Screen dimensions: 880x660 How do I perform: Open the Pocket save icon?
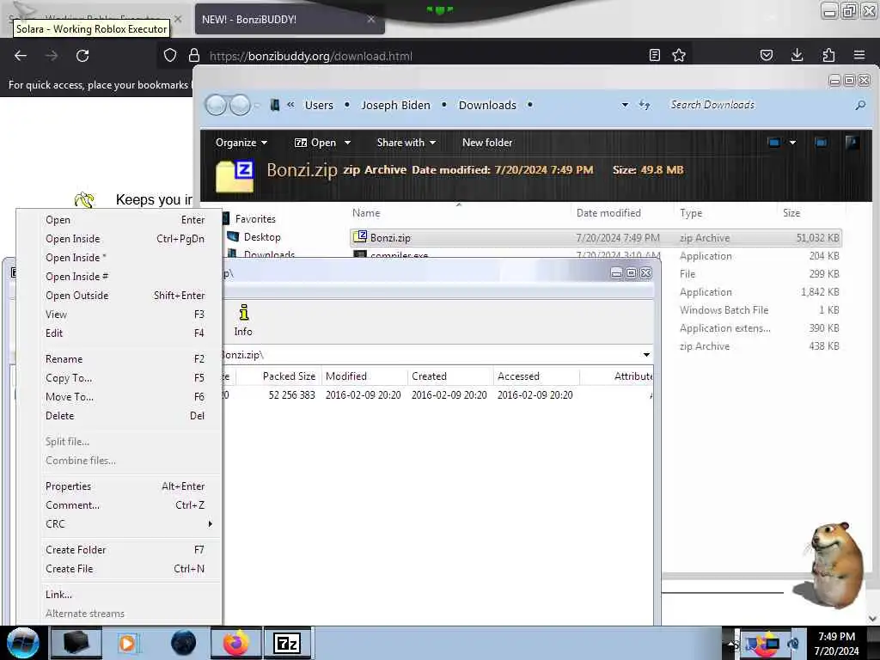(x=767, y=55)
